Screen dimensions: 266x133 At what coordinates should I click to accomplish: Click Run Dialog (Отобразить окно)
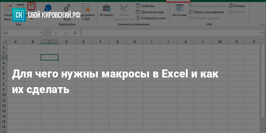pos(151,18)
